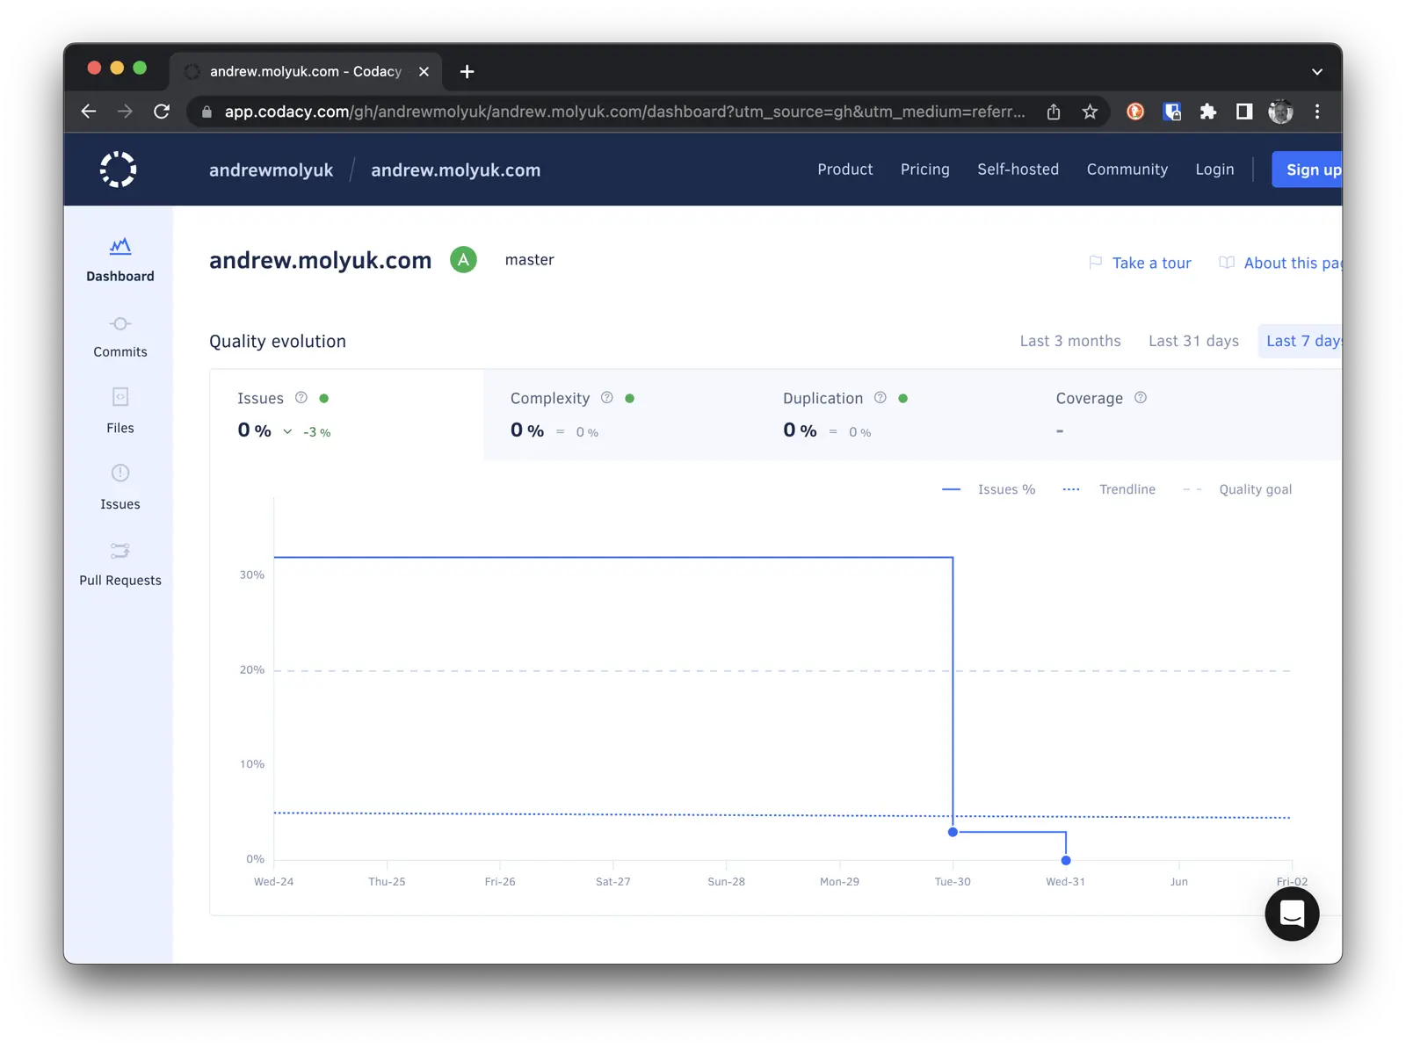Toggle Issues % series in chart legend
Image resolution: width=1406 pixels, height=1048 pixels.
coord(989,489)
